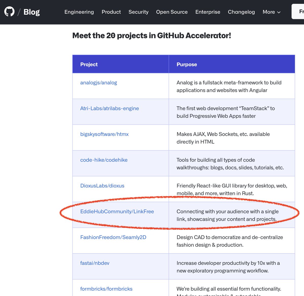
Task: Click the GitHub Octocat logo icon
Action: tap(9, 12)
